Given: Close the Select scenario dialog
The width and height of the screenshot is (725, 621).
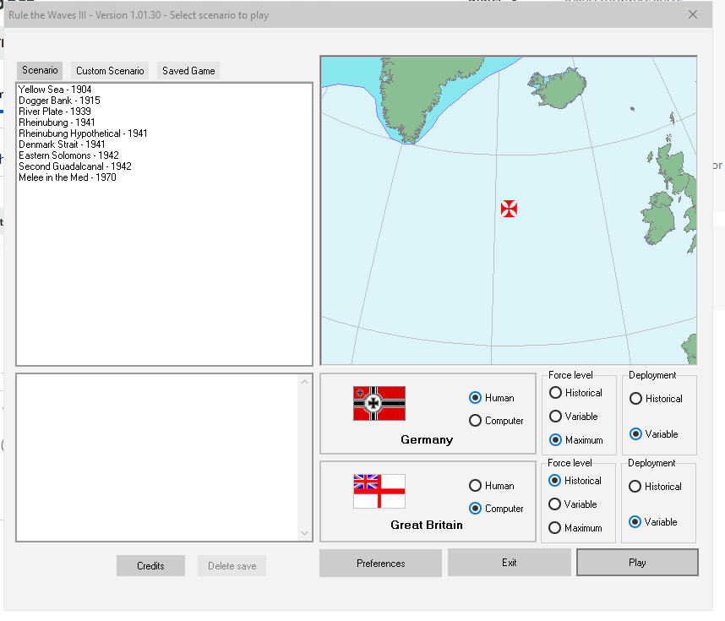Looking at the screenshot, I should coord(692,15).
